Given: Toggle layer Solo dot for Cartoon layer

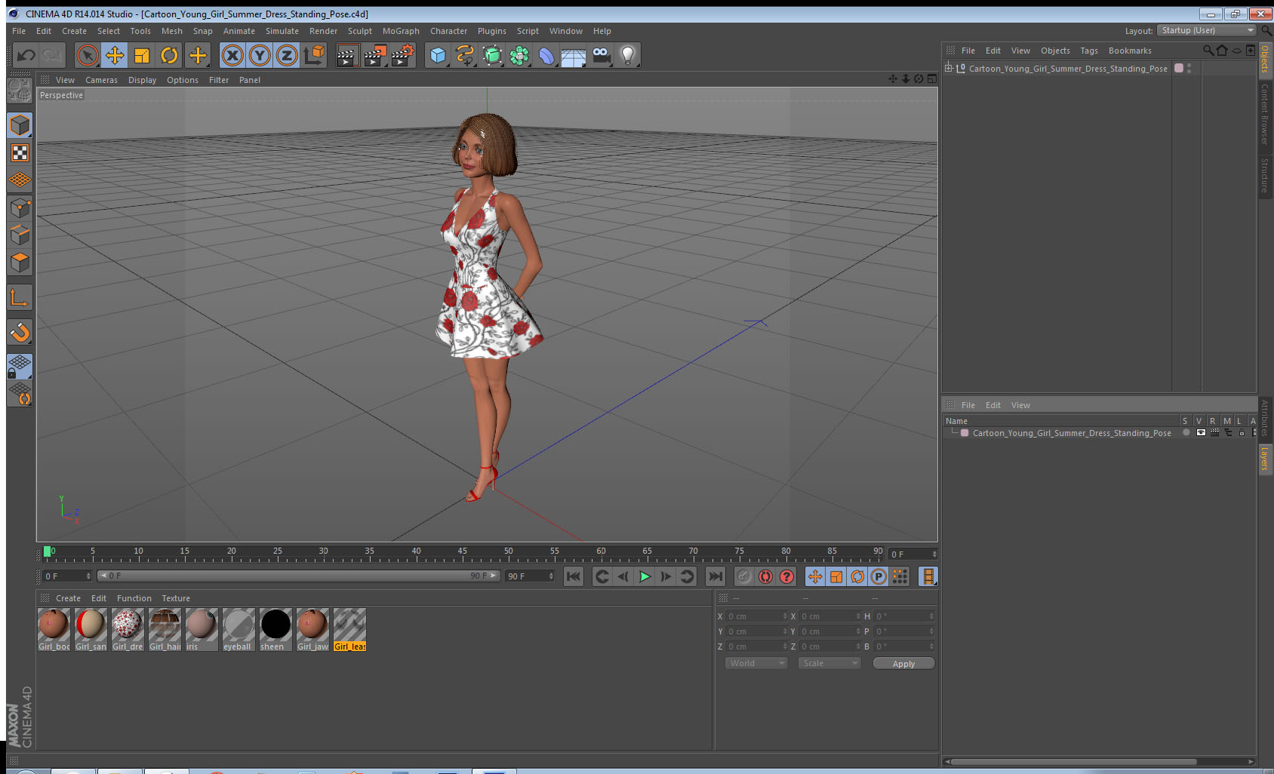Looking at the screenshot, I should point(1186,432).
